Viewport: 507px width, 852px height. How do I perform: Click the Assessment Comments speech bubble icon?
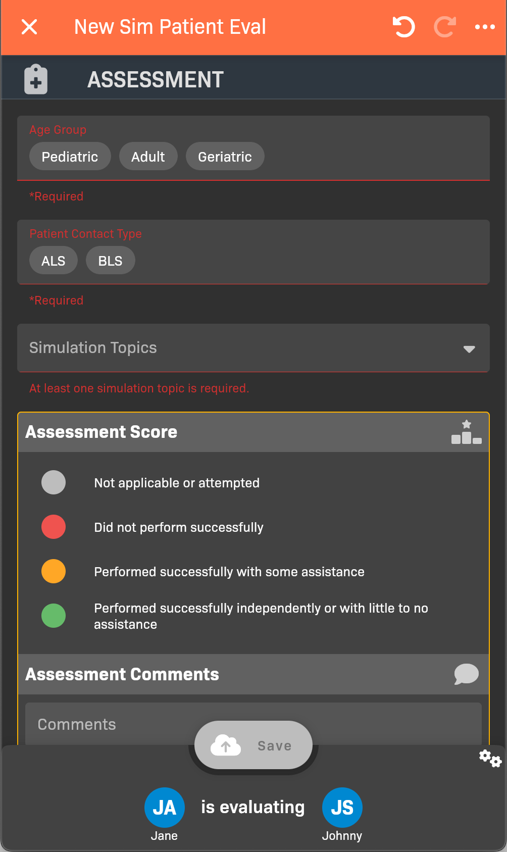point(466,674)
